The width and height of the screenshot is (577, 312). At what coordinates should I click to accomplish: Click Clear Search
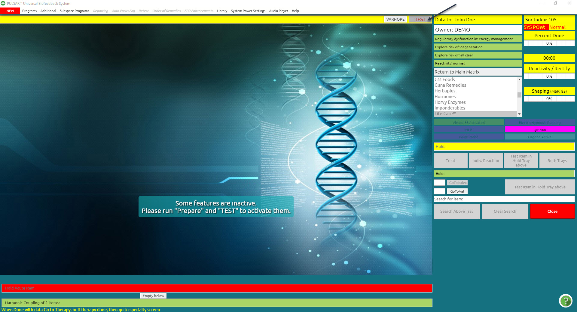[x=505, y=211]
